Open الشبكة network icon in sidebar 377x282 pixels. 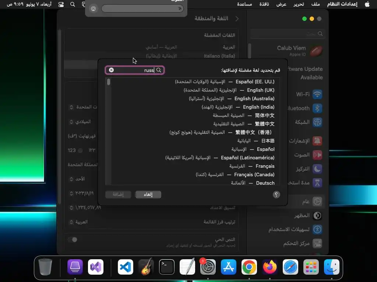point(317,122)
